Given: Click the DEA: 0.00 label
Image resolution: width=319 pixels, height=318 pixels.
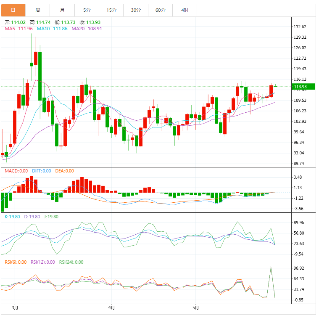Looking at the screenshot, I should coord(64,171).
